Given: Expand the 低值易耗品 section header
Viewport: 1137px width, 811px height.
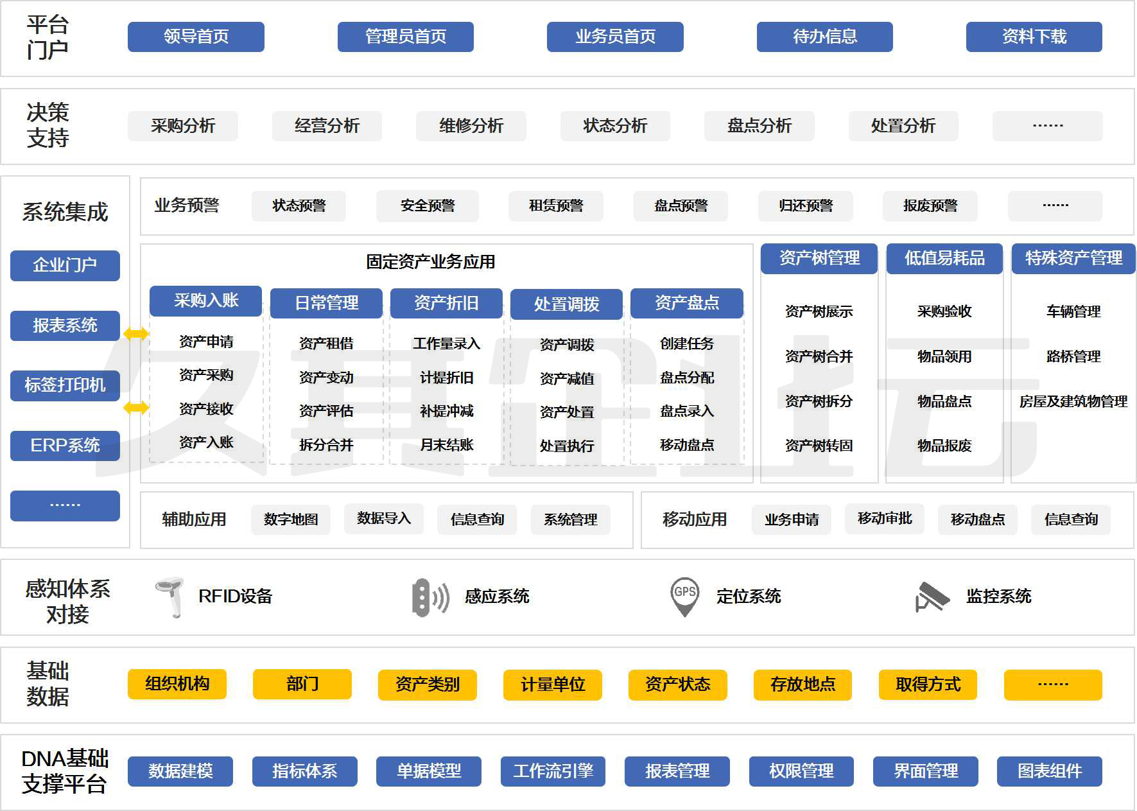Looking at the screenshot, I should [x=944, y=258].
